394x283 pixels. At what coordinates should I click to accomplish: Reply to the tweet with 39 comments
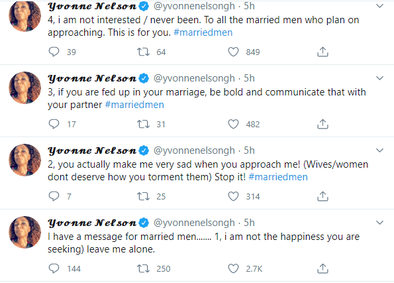54,52
